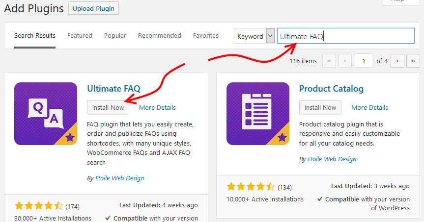
Task: Open Etoile Web Design link under Product Catalog
Action: [332, 159]
